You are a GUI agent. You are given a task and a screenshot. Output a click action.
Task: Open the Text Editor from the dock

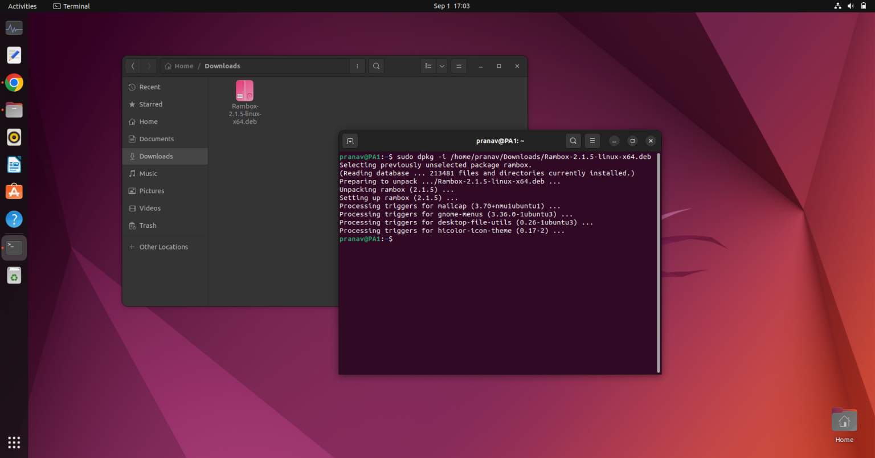tap(14, 55)
